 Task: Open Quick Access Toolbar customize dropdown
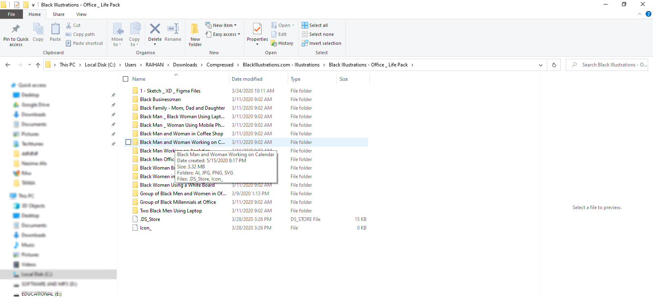(x=33, y=5)
